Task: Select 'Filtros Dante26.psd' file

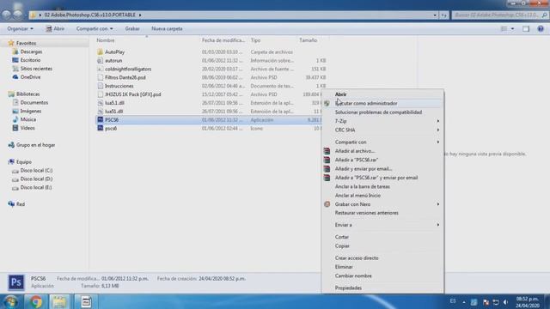Action: pos(125,77)
